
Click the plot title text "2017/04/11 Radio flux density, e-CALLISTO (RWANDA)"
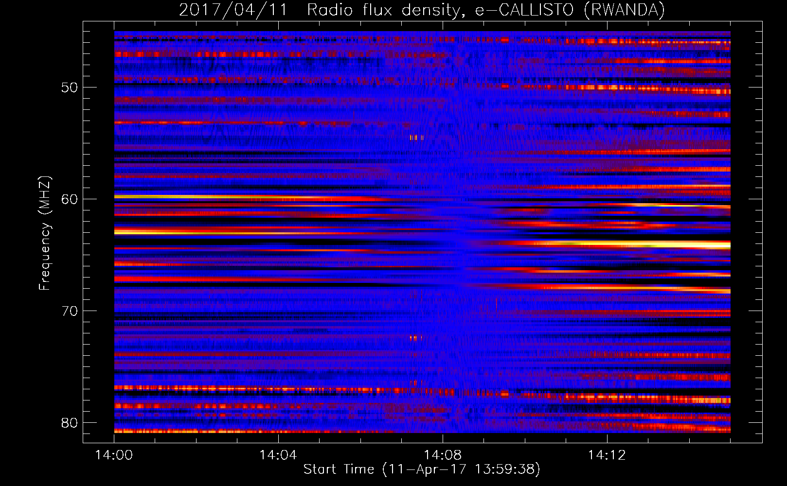[422, 10]
